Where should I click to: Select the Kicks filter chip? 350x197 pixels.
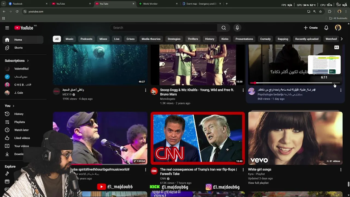coord(225,39)
